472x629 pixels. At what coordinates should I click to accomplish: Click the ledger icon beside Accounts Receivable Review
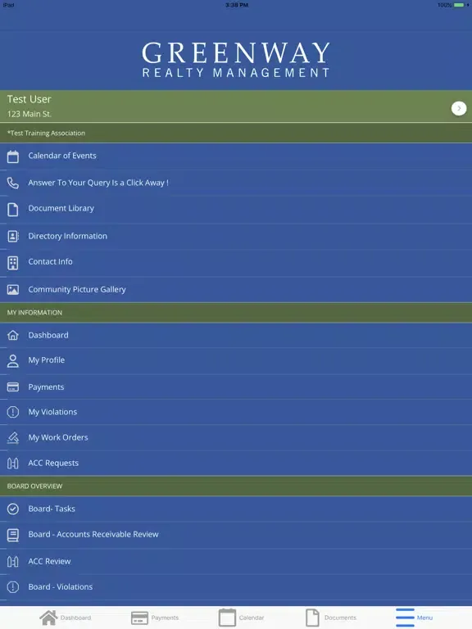13,535
